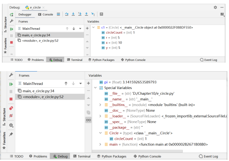Image resolution: width=229 pixels, height=161 pixels.
Task: Click the Rerun e_circle debug icon
Action: 11,15
